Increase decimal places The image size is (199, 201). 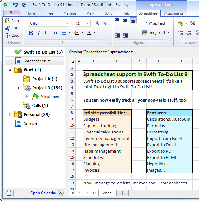pos(181,33)
